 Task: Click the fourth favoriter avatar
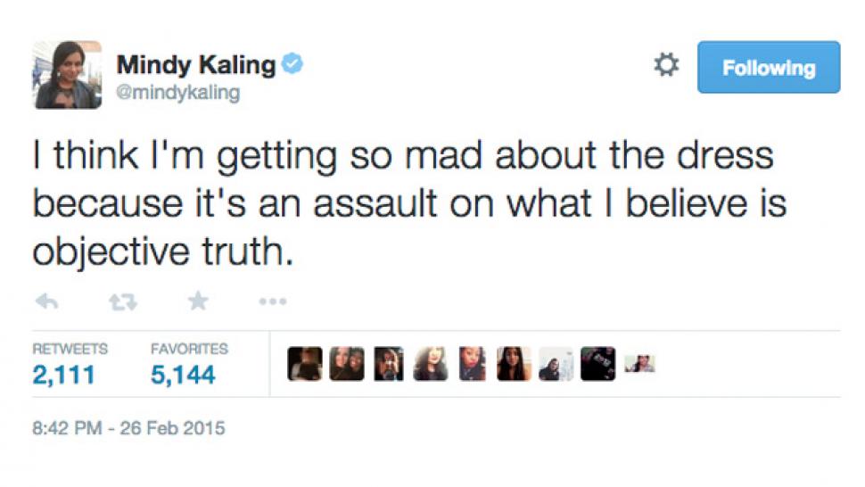[x=430, y=364]
